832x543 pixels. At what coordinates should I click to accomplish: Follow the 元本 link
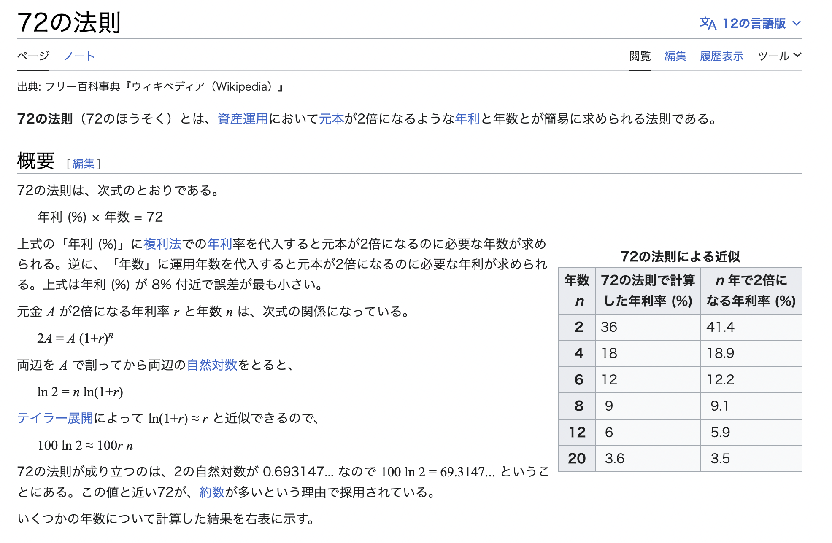(332, 119)
